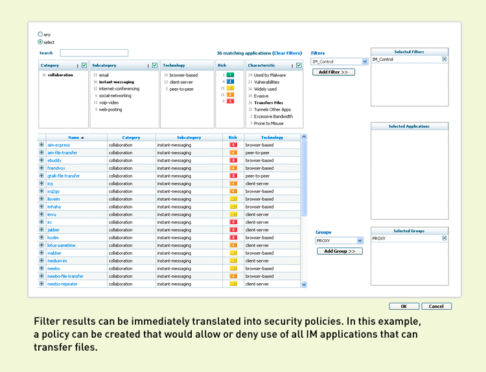Open the Filters IM_Control dropdown
The image size is (486, 372).
tap(339, 62)
